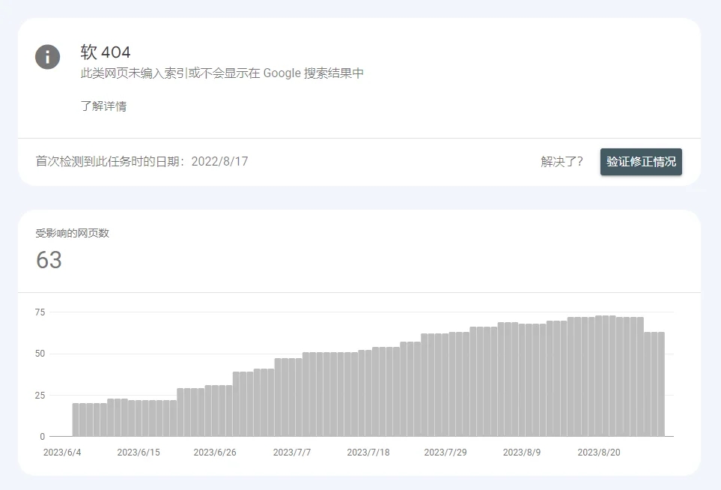Image resolution: width=721 pixels, height=490 pixels.
Task: Click the description mentioning Google 搜索结果中
Action: (x=222, y=73)
